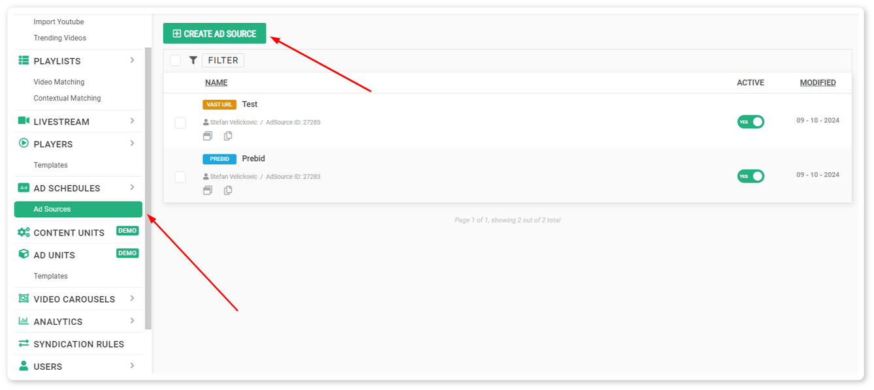874x390 pixels.
Task: Open Video Matching in sidebar
Action: (x=59, y=82)
